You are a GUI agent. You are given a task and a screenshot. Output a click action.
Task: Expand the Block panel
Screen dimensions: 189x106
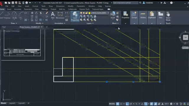pyautogui.click(x=115, y=23)
